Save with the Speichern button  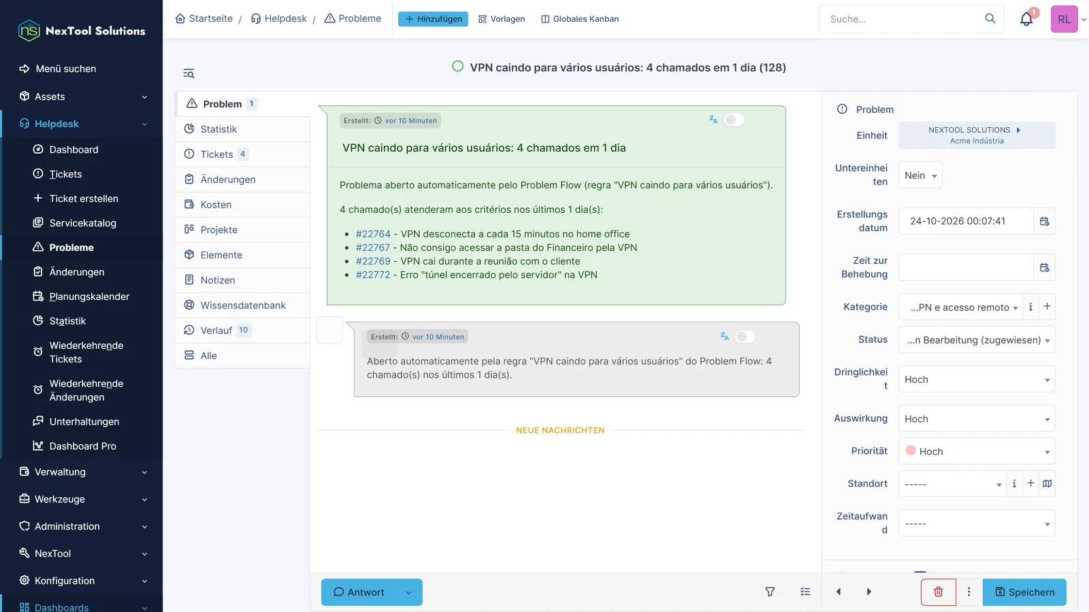pos(1024,592)
